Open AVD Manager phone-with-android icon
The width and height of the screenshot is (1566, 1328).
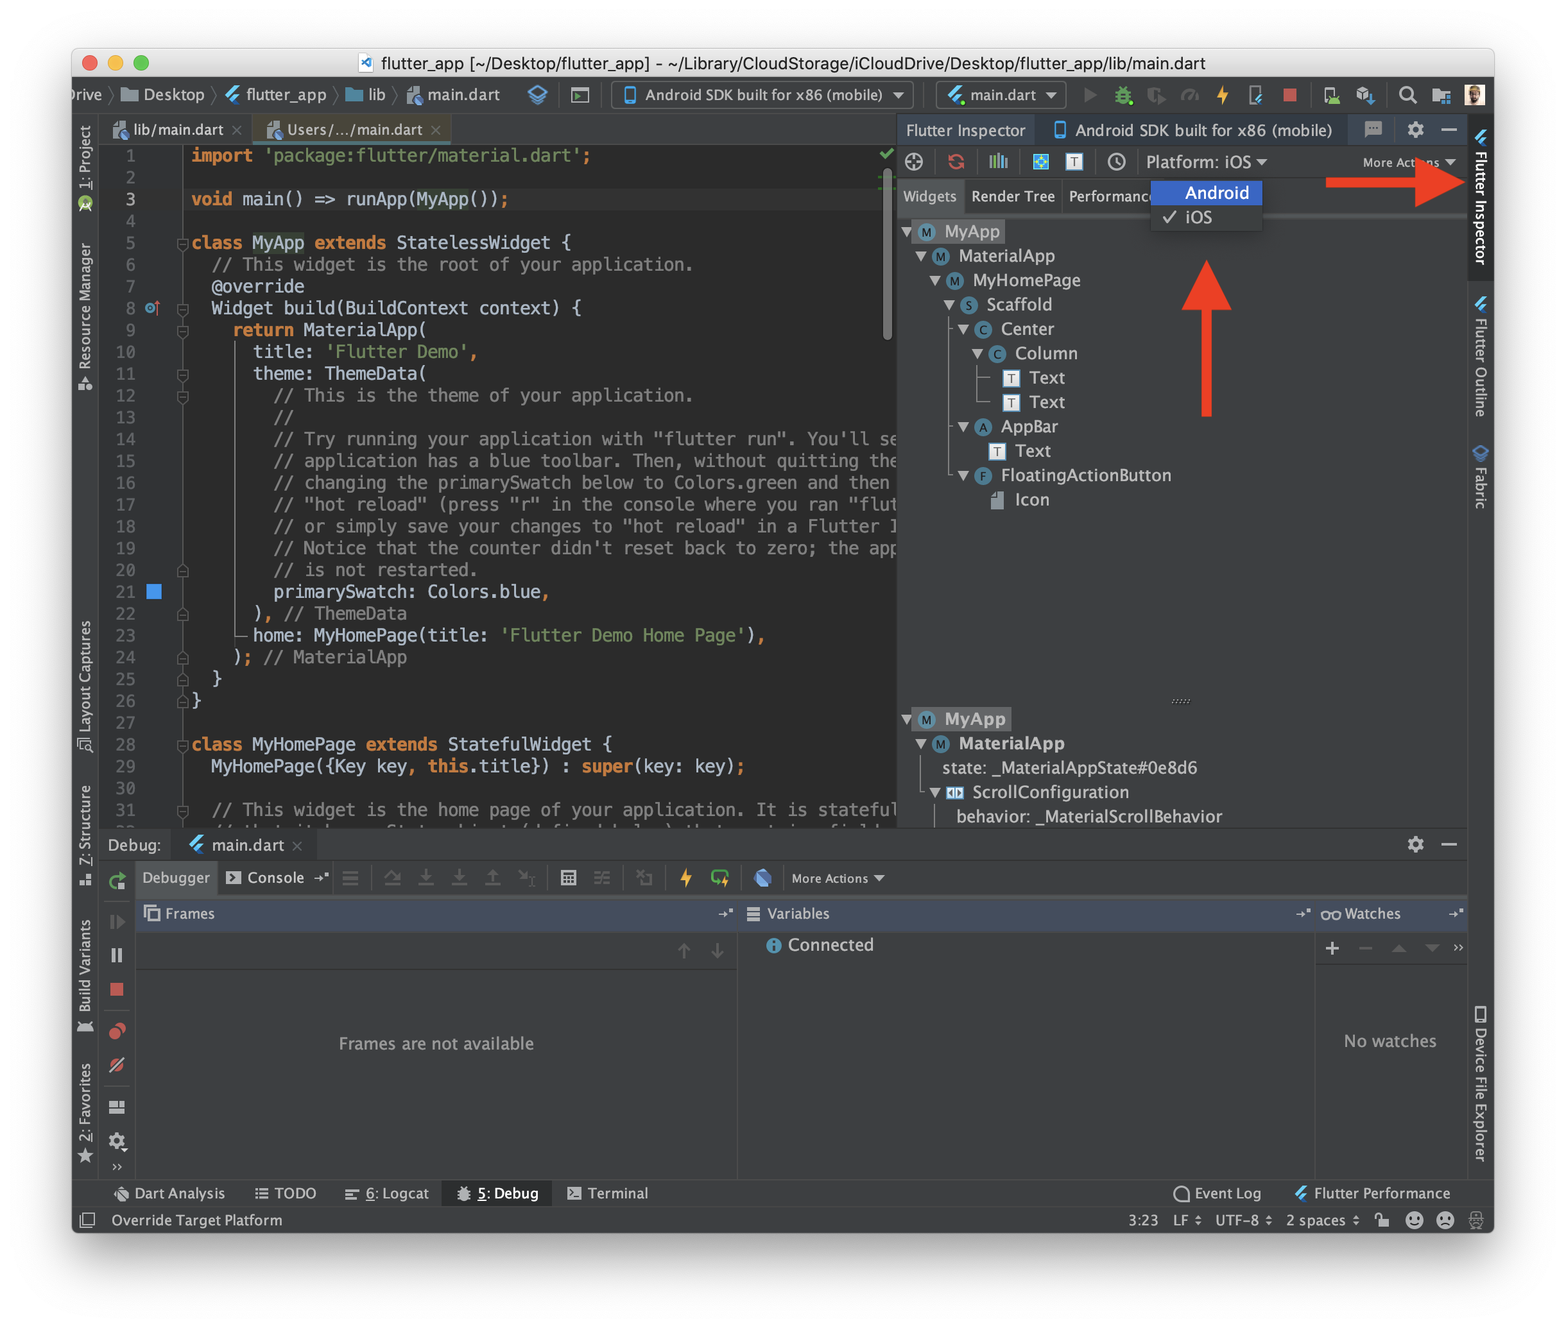(1331, 96)
